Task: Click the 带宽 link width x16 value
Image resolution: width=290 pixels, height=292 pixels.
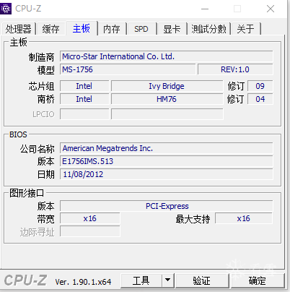Action: (x=90, y=218)
